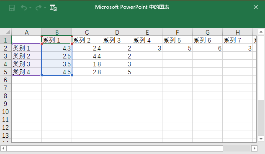
Task: Select column H header
Action: tap(238, 32)
